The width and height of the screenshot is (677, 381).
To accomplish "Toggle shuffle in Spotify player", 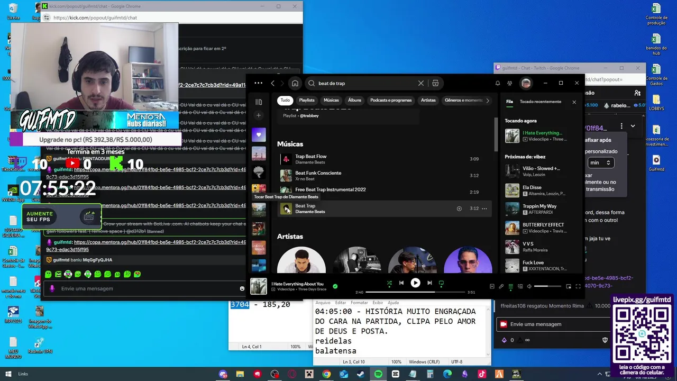I will click(x=389, y=283).
